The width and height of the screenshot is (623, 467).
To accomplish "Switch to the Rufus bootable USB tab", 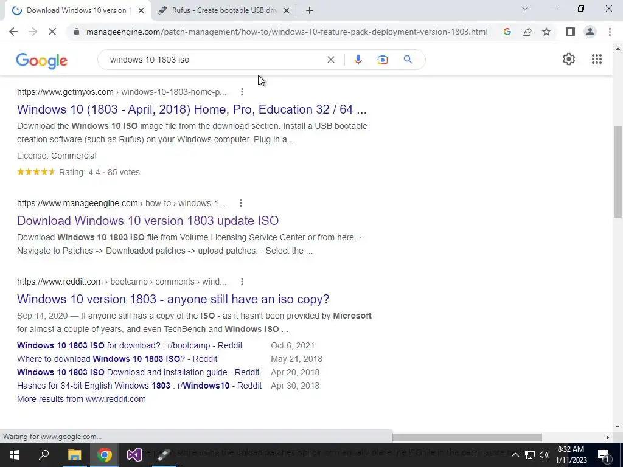I will (224, 10).
